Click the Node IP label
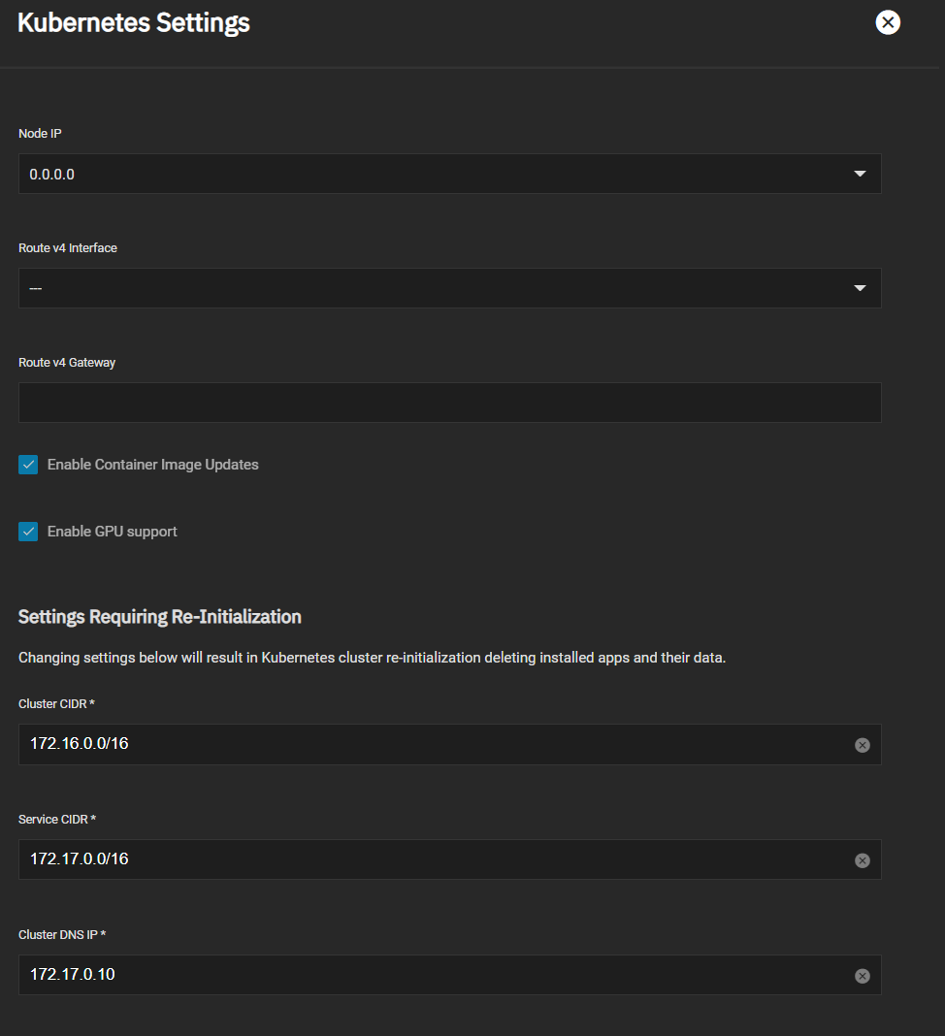945x1036 pixels. click(x=41, y=134)
